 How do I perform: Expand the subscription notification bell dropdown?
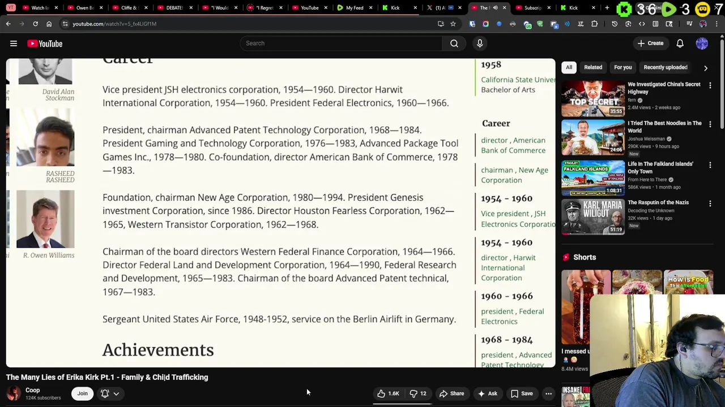109,393
